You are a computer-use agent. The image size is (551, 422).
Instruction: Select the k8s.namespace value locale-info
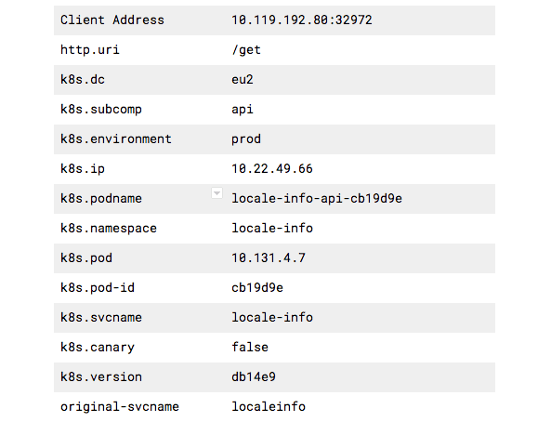[x=272, y=229]
